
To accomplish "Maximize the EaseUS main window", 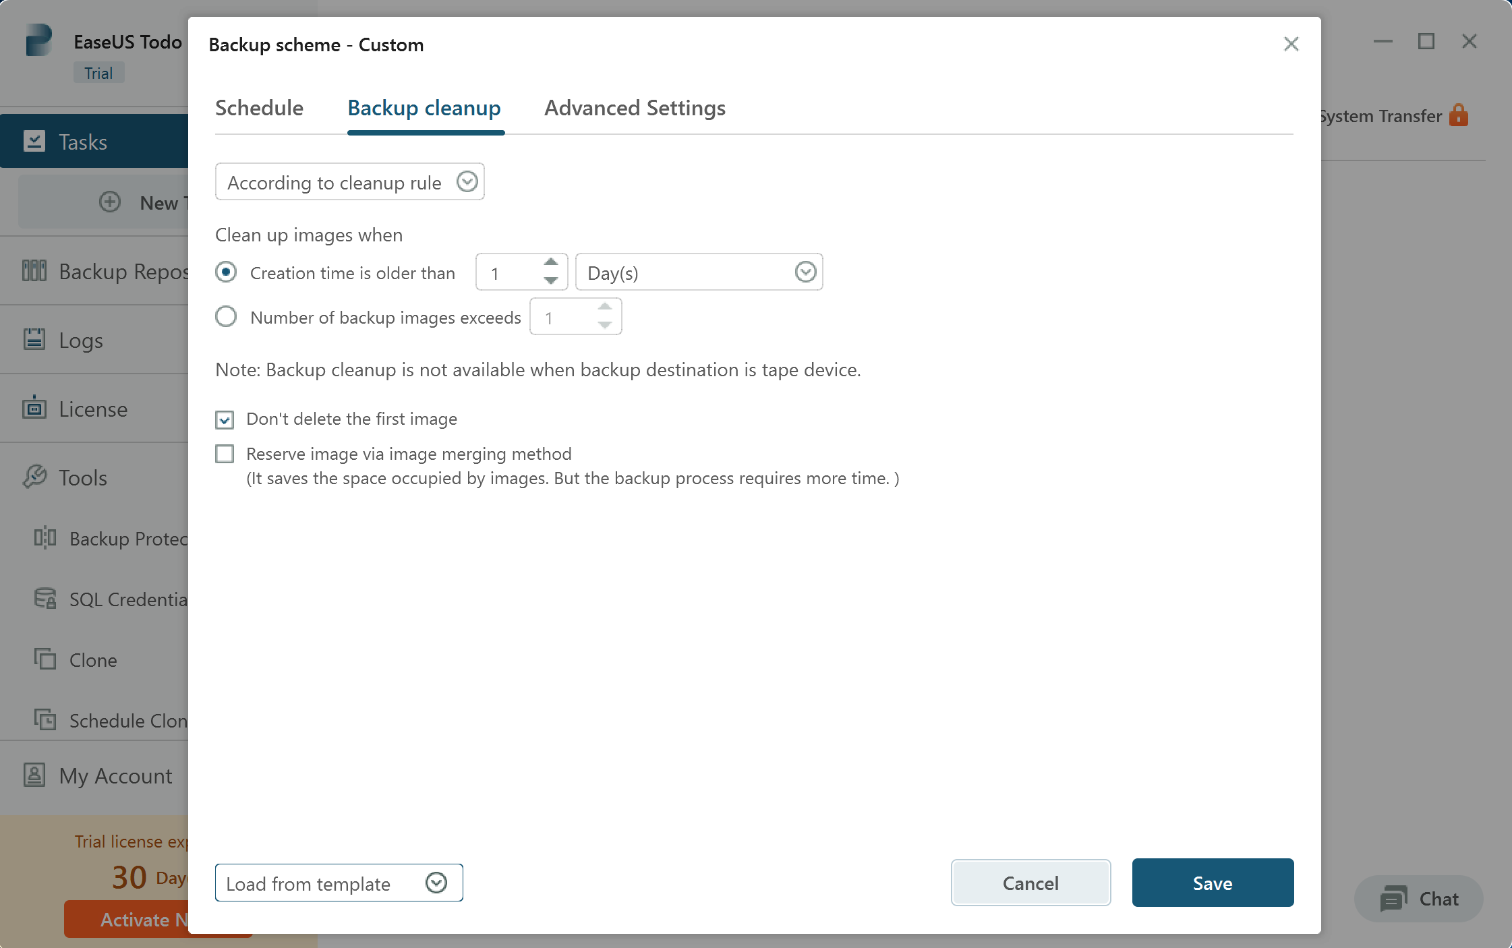I will [1426, 42].
